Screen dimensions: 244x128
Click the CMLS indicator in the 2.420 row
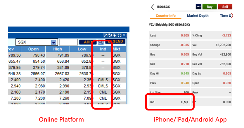103,80
